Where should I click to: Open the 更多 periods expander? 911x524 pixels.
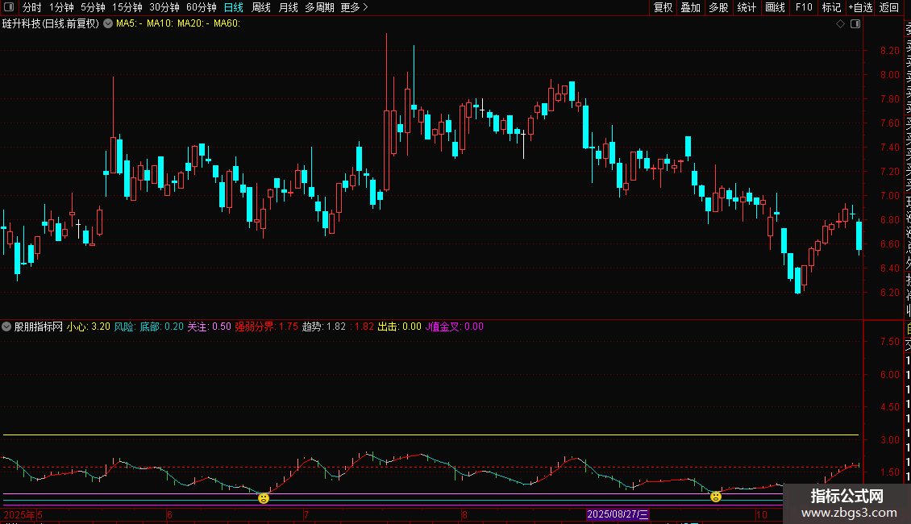click(354, 7)
